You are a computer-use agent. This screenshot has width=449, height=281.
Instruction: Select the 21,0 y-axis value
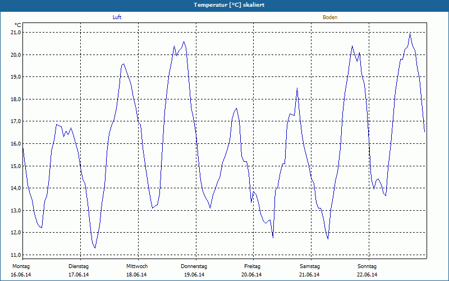click(16, 33)
